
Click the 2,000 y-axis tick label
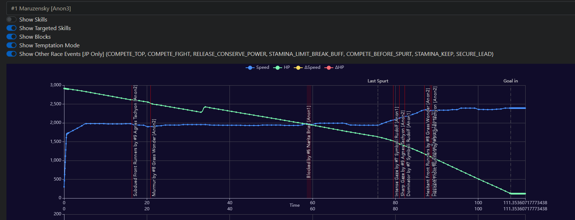[55, 123]
